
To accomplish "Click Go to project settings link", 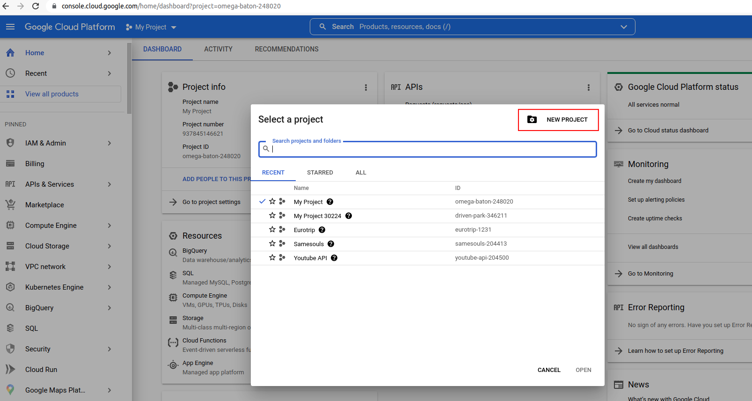I will [212, 202].
